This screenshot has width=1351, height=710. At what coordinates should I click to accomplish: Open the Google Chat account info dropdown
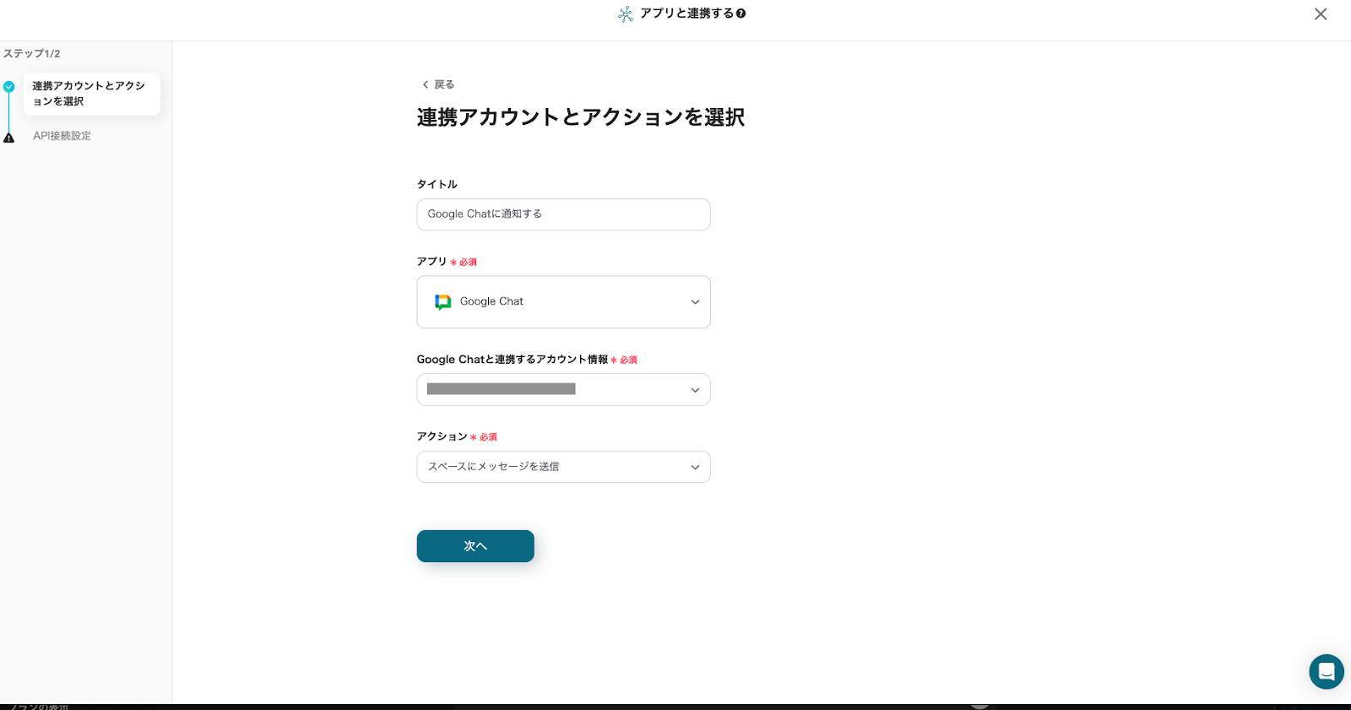pos(563,390)
